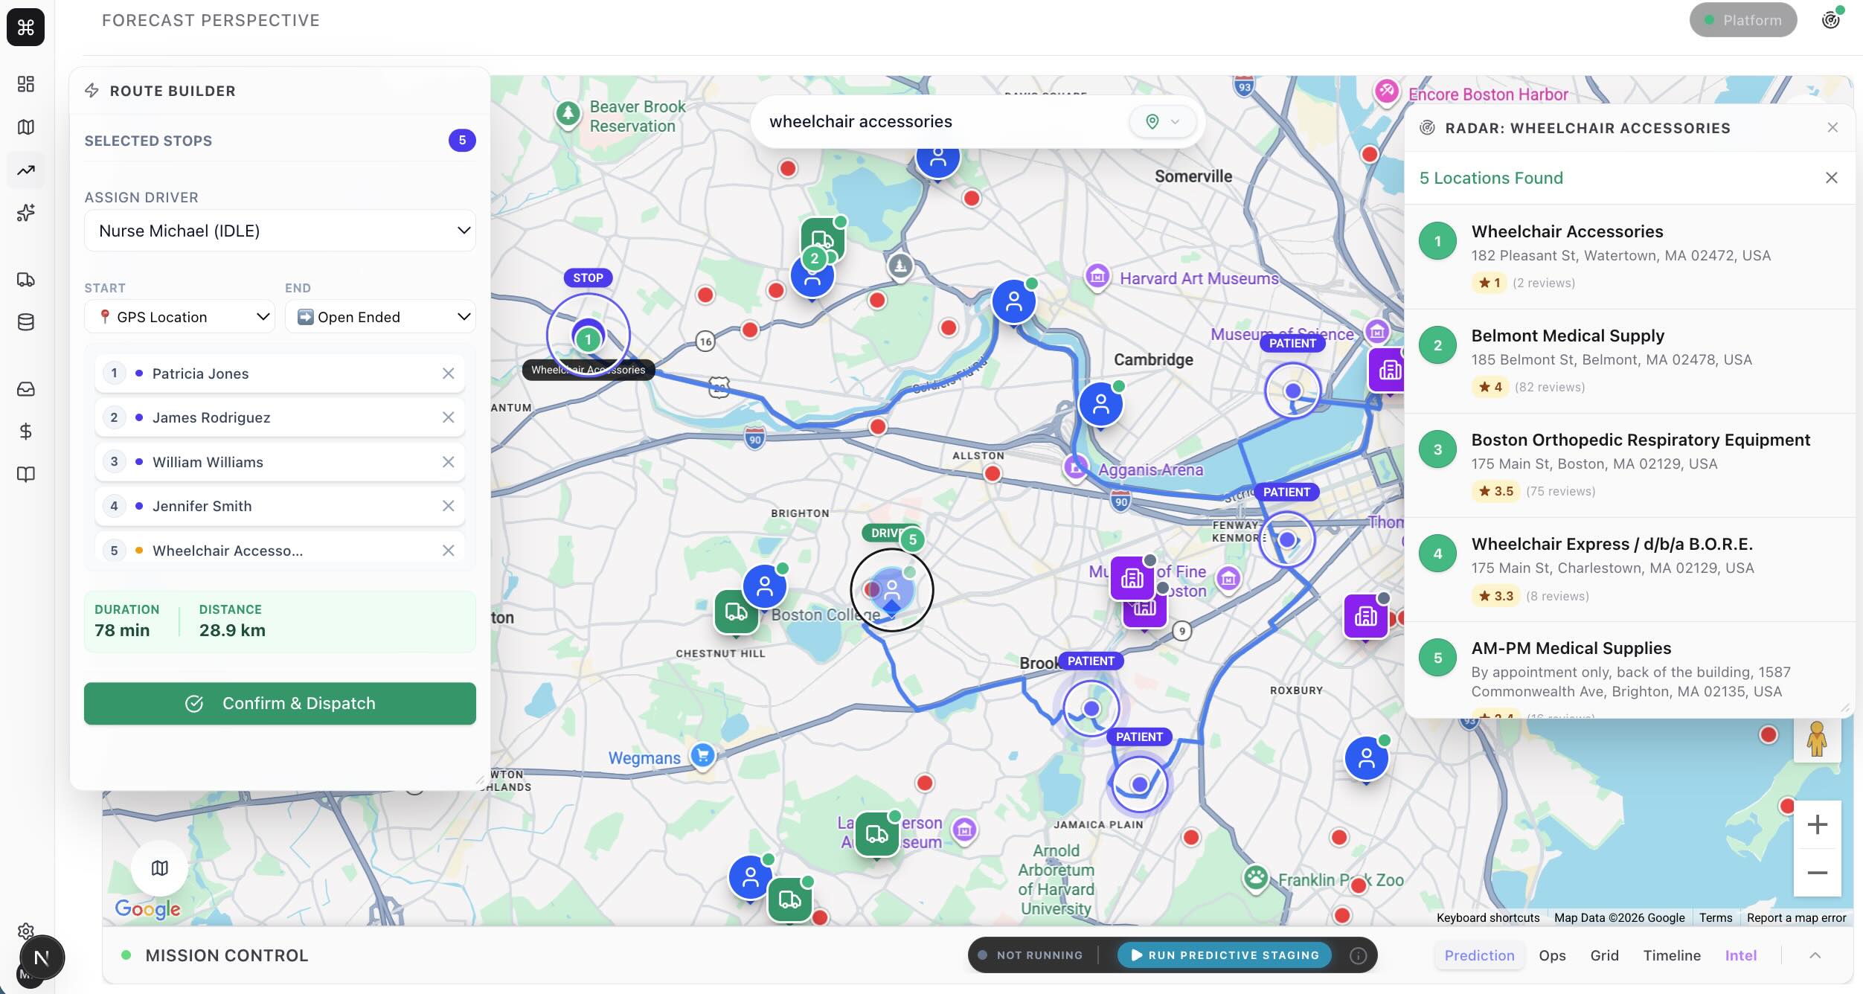This screenshot has width=1863, height=994.
Task: Click the green truck marker near Boston College
Action: click(736, 612)
